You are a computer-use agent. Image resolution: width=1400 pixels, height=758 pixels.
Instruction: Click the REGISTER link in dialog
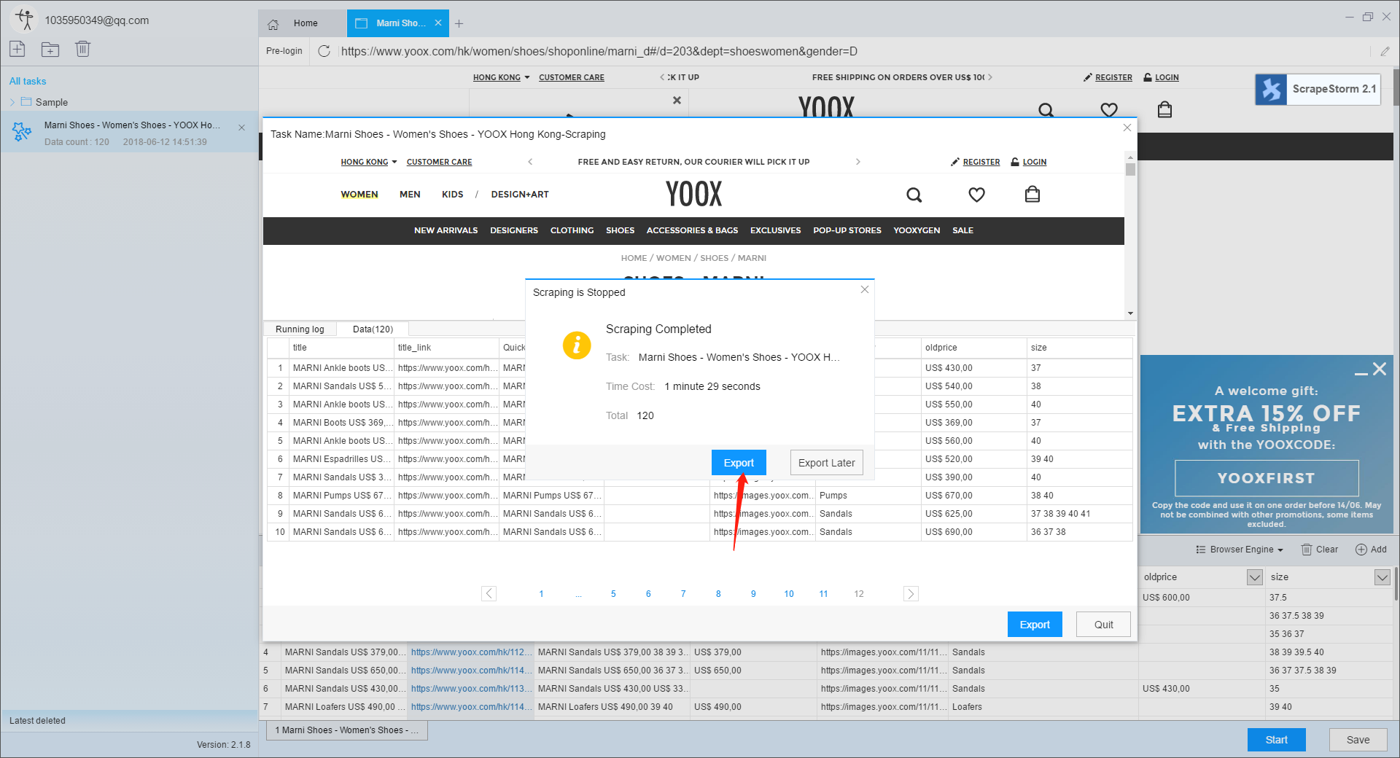pos(981,162)
